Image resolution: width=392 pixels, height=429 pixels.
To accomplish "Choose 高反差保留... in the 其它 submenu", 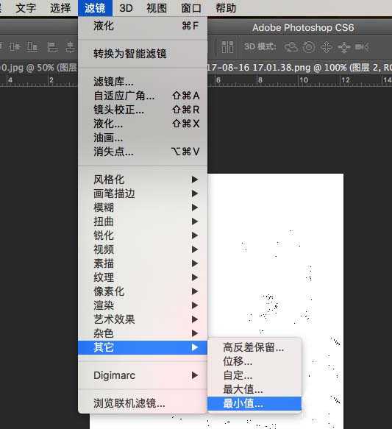I will click(254, 347).
